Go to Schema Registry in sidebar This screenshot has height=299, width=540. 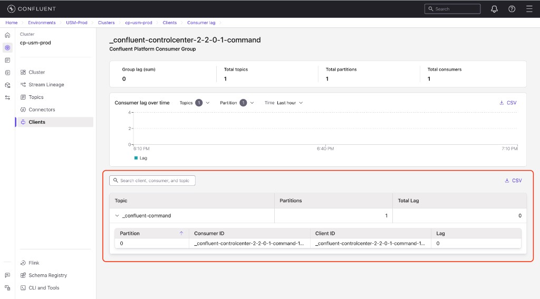pyautogui.click(x=47, y=275)
